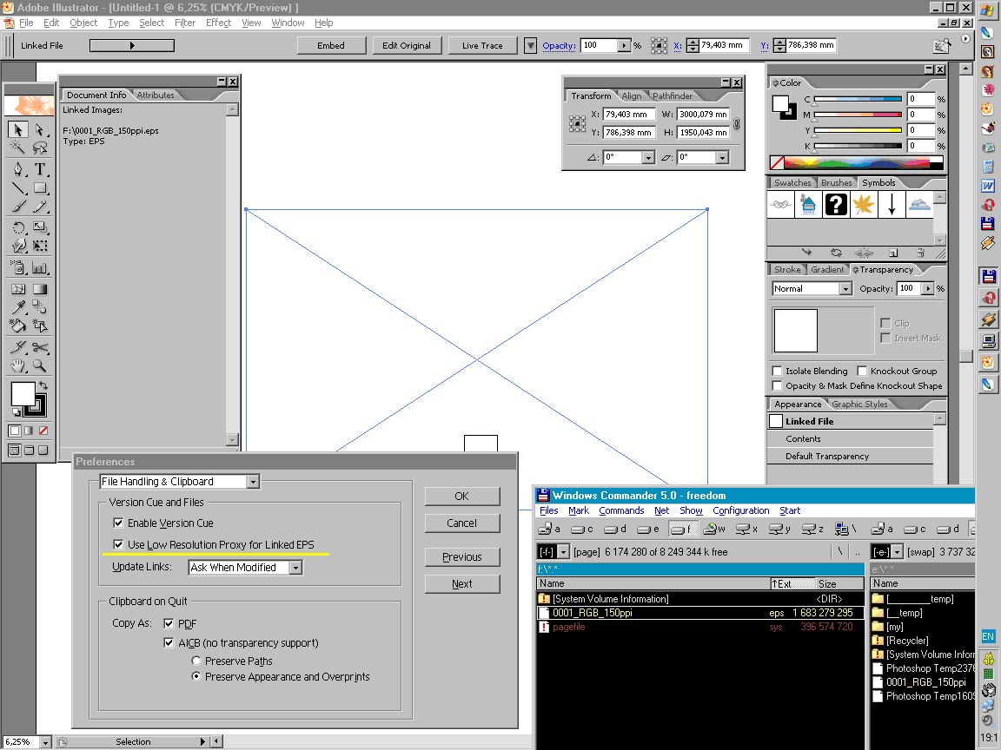Image resolution: width=1001 pixels, height=750 pixels.
Task: Select the Hand tool
Action: click(x=18, y=366)
